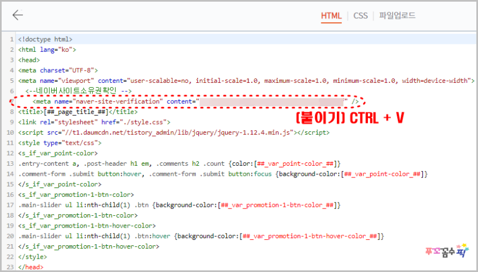Select the closing </style> line
The width and height of the screenshot is (478, 272).
point(33,257)
